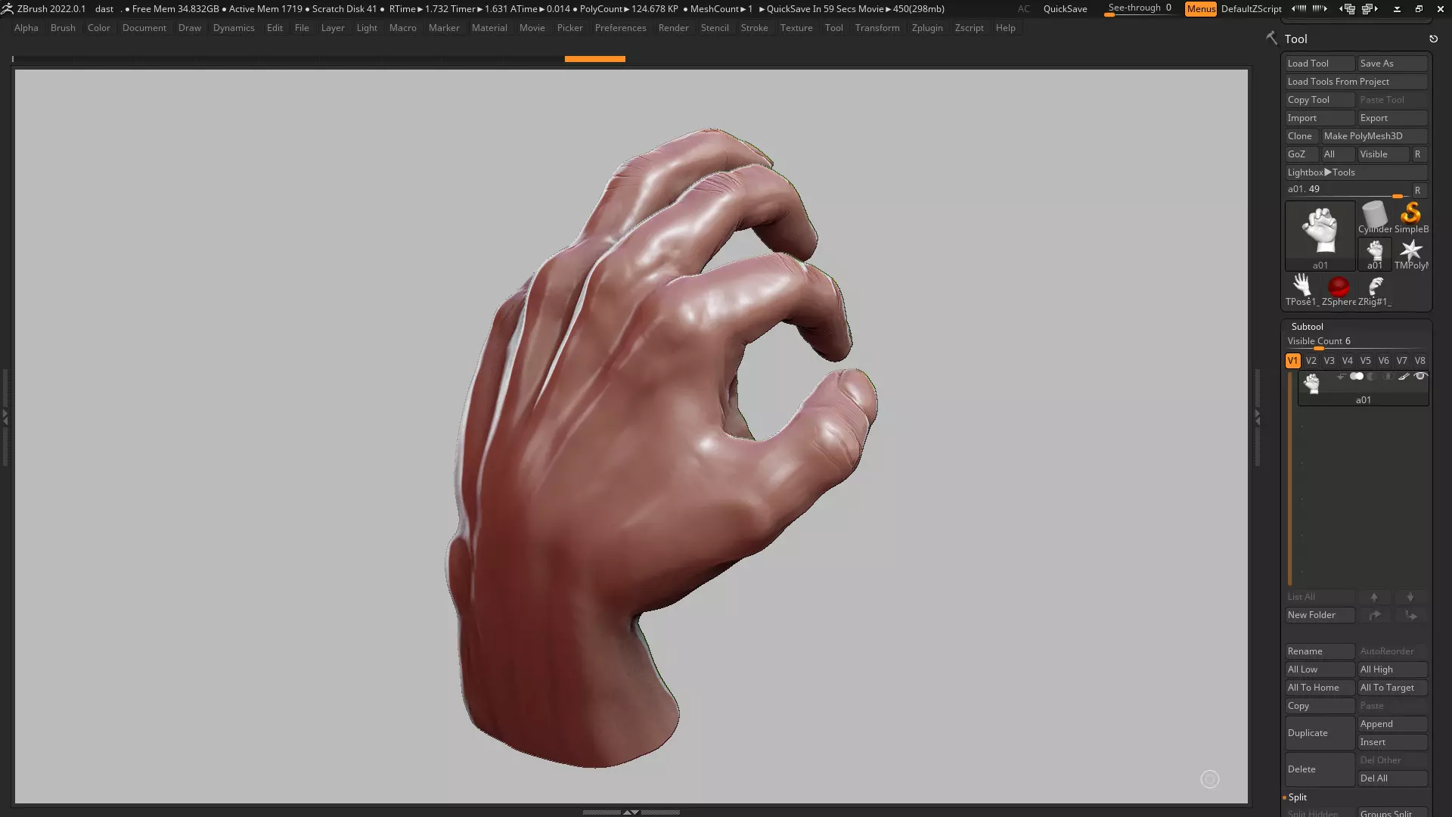This screenshot has width=1452, height=817.
Task: Collapse the right tray divider arrows
Action: (1258, 417)
